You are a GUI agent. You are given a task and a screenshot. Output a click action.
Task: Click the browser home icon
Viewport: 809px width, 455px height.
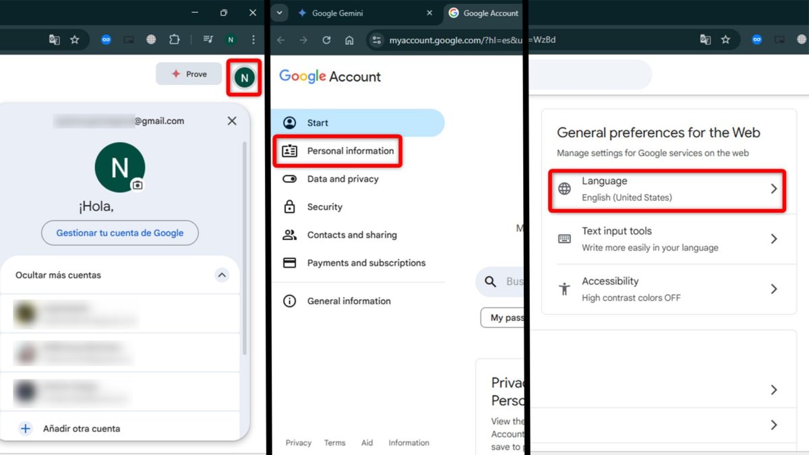(x=349, y=40)
